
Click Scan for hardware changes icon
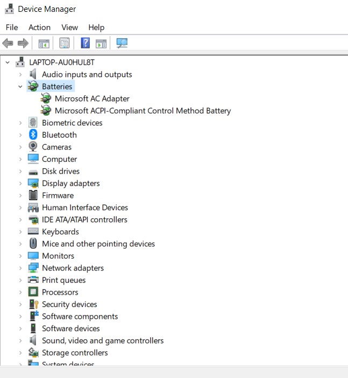[x=122, y=43]
